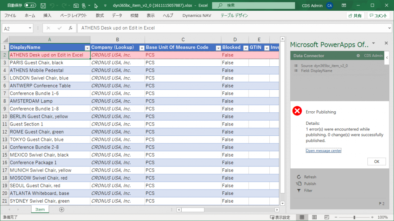The width and height of the screenshot is (394, 221).
Task: Click the Open message center link
Action: (323, 150)
